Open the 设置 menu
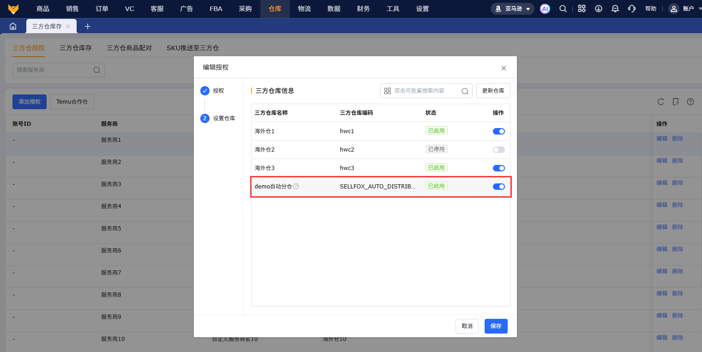This screenshot has height=352, width=702. pos(422,9)
